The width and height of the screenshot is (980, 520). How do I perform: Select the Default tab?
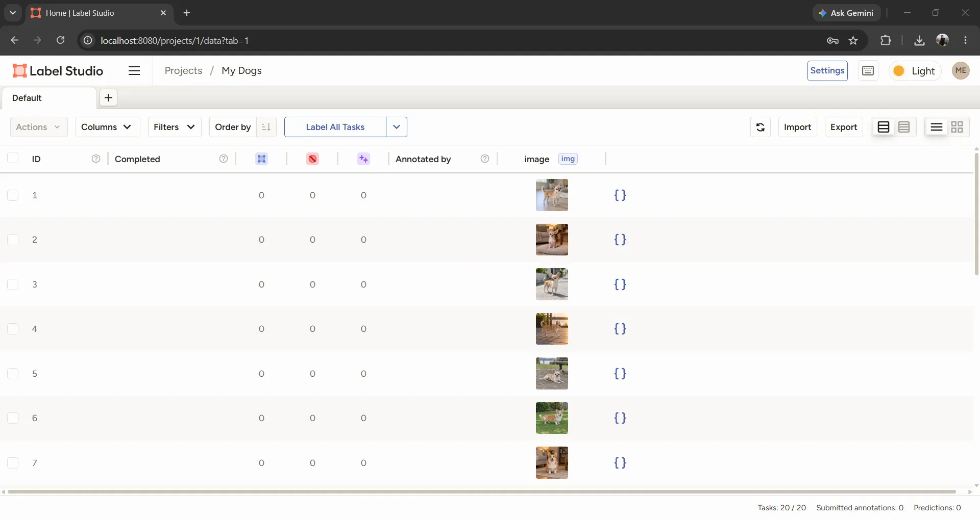(48, 98)
